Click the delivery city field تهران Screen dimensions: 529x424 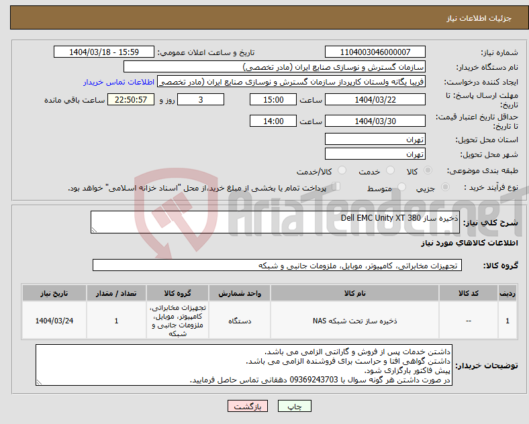(375, 154)
